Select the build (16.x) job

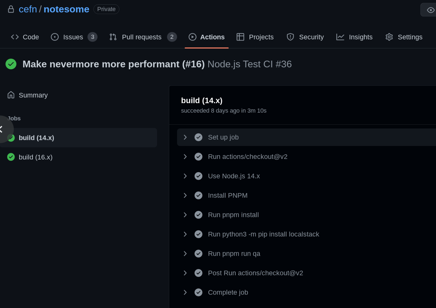[79, 157]
